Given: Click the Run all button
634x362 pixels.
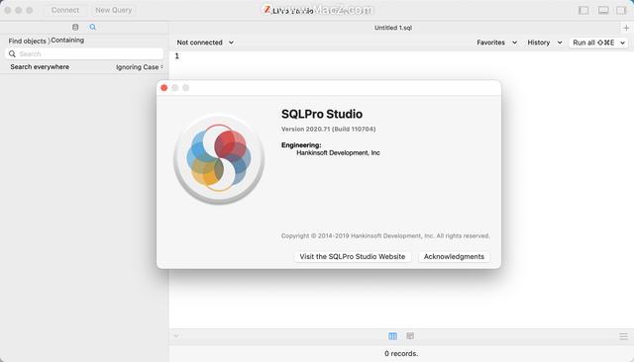Looking at the screenshot, I should click(x=593, y=43).
